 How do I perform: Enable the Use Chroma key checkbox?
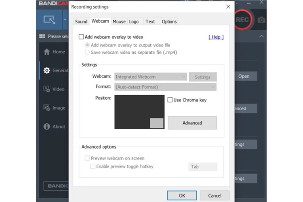(x=170, y=100)
